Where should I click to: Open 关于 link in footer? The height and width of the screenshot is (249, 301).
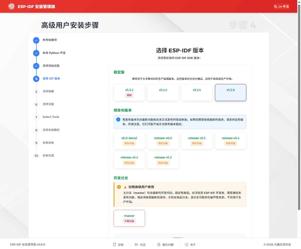pyautogui.click(x=190, y=244)
